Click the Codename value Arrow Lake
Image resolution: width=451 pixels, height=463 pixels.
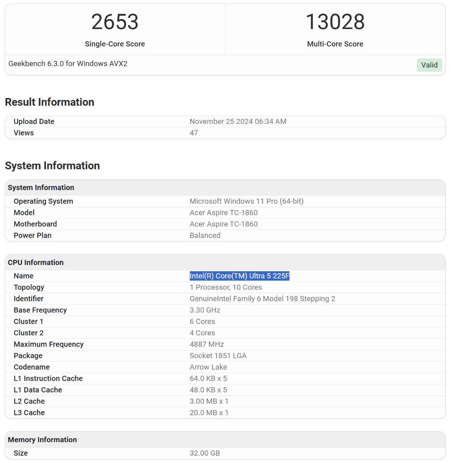(208, 367)
